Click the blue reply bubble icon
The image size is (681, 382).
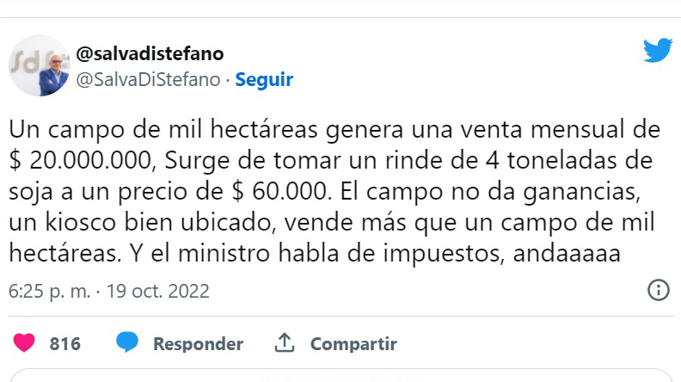tap(128, 343)
